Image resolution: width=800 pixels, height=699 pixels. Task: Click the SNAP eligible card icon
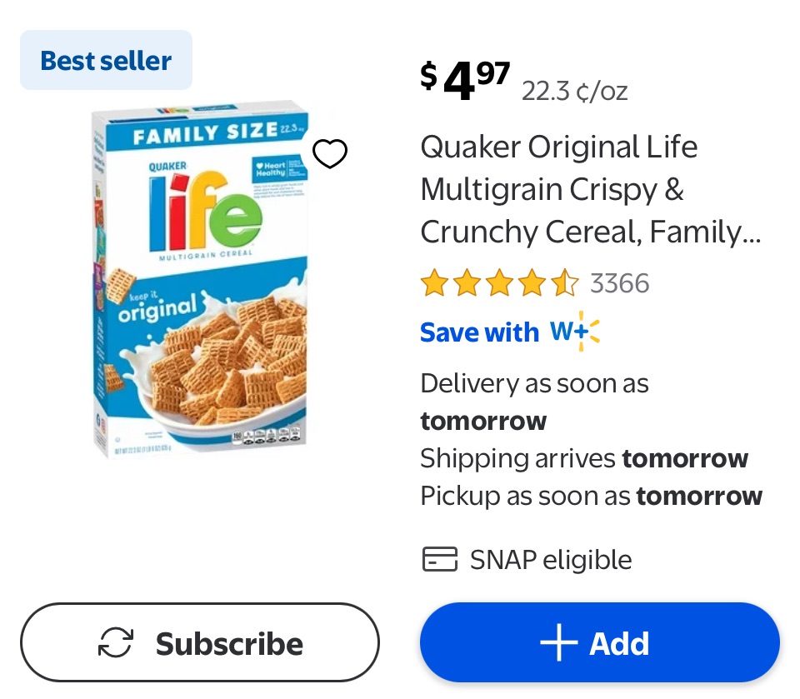coord(439,560)
